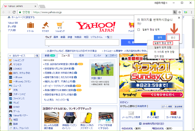The width and height of the screenshot is (195, 131).
Task: Open the もっと見る link
Action: [x=49, y=100]
